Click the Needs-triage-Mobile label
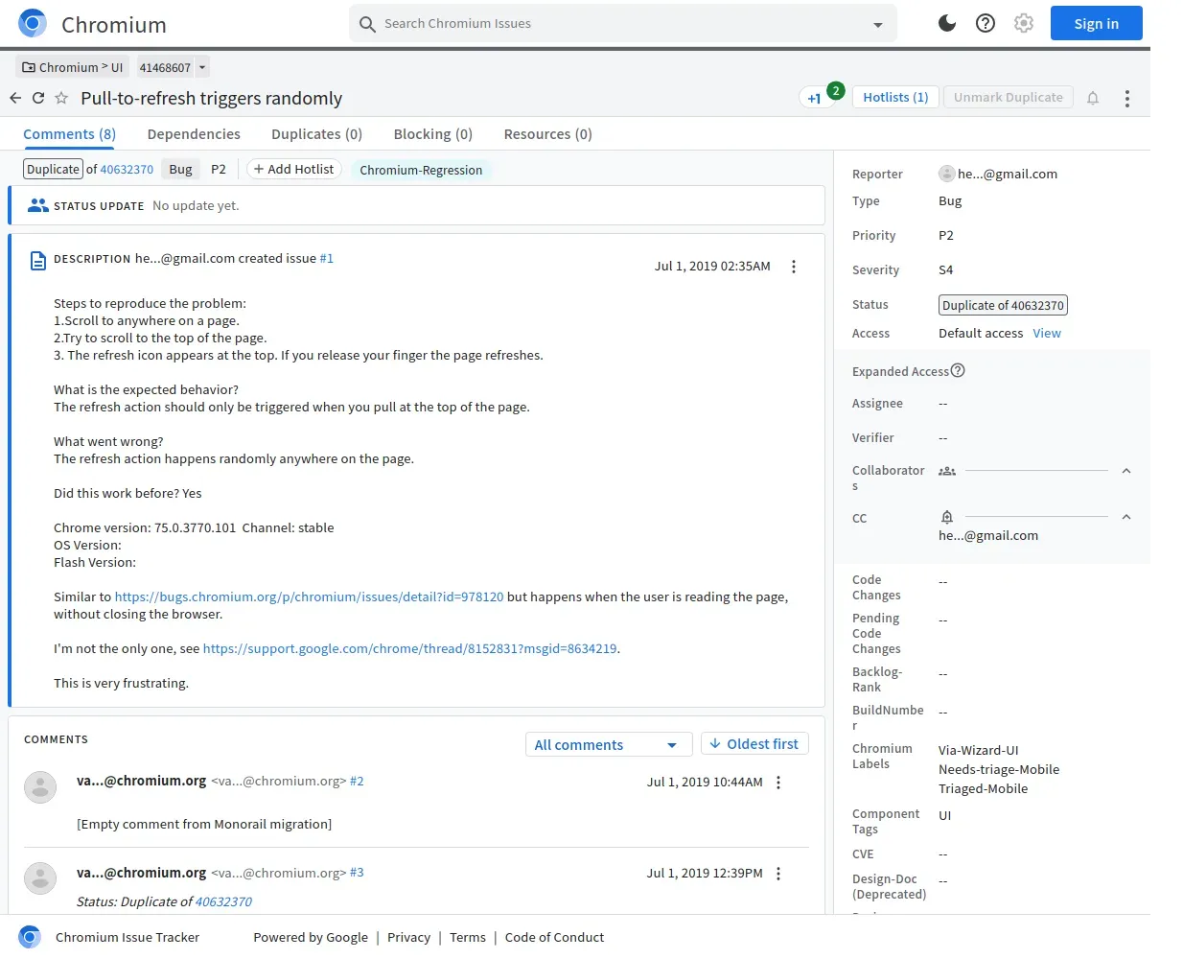 999,769
